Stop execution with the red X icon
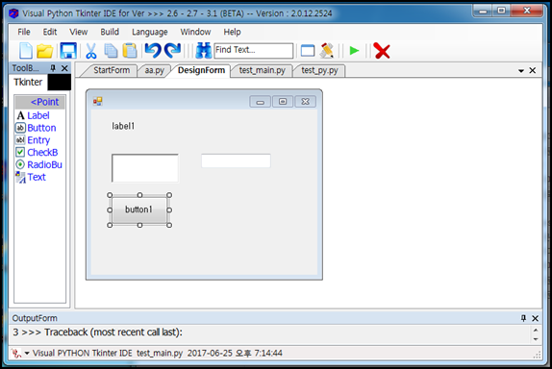 tap(382, 51)
